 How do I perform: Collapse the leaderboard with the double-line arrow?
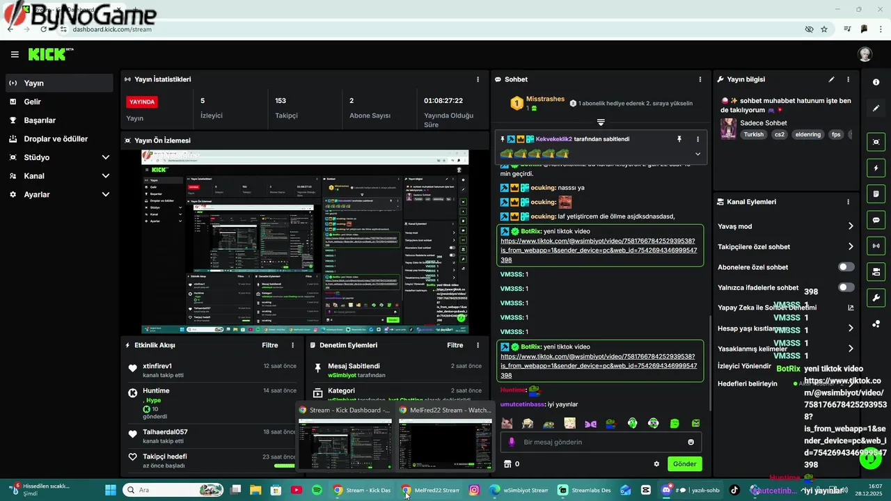[x=601, y=122]
